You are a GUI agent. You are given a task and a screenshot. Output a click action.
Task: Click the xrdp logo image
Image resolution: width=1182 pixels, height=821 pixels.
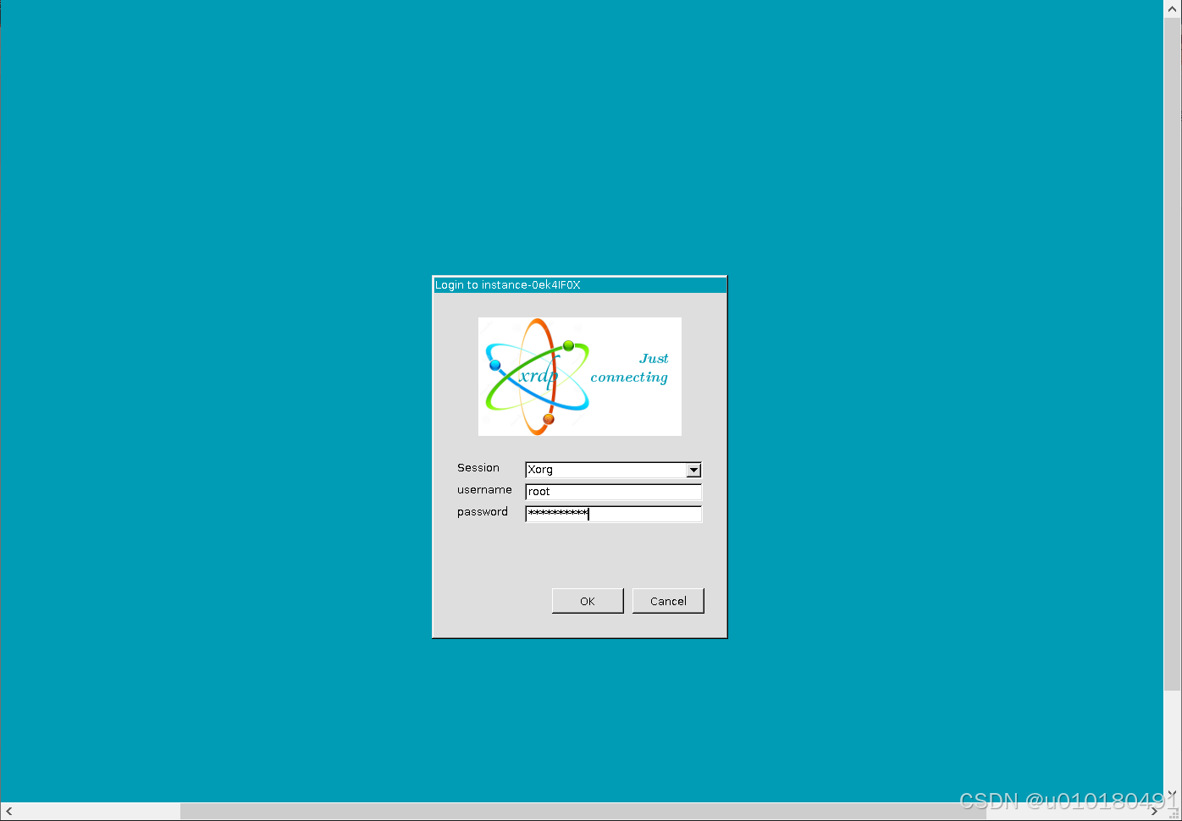tap(580, 377)
